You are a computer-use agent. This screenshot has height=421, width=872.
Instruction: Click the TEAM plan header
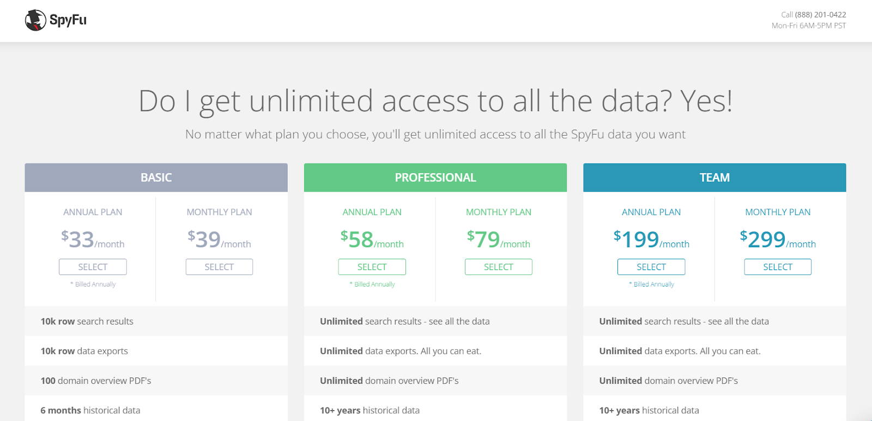pyautogui.click(x=714, y=178)
